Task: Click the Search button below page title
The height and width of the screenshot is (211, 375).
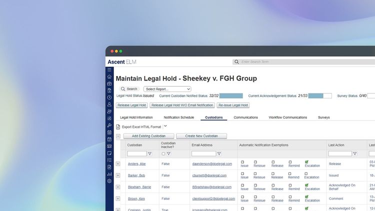Action: pos(129,89)
